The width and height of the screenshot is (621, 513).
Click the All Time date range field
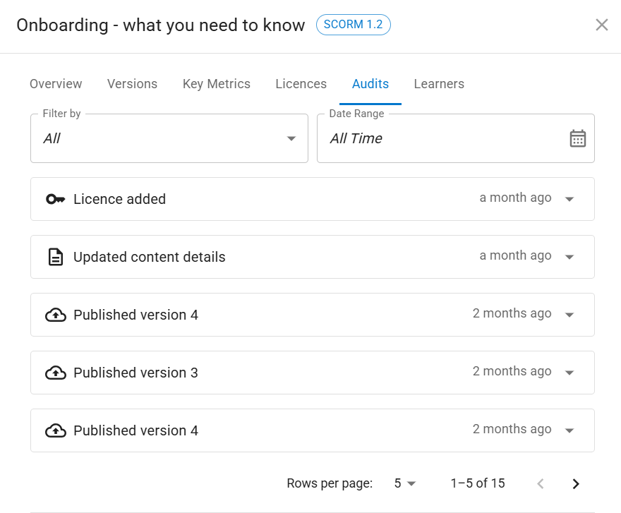(x=438, y=138)
